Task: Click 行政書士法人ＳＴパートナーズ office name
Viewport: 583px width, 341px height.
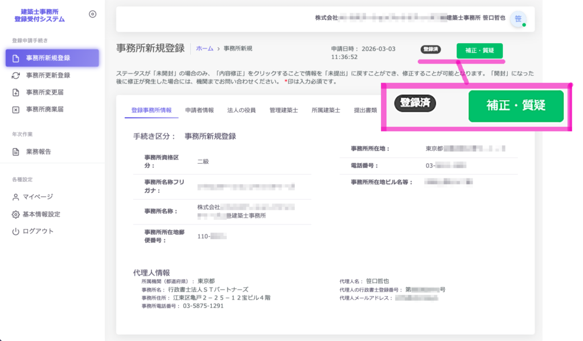Action: pos(208,289)
